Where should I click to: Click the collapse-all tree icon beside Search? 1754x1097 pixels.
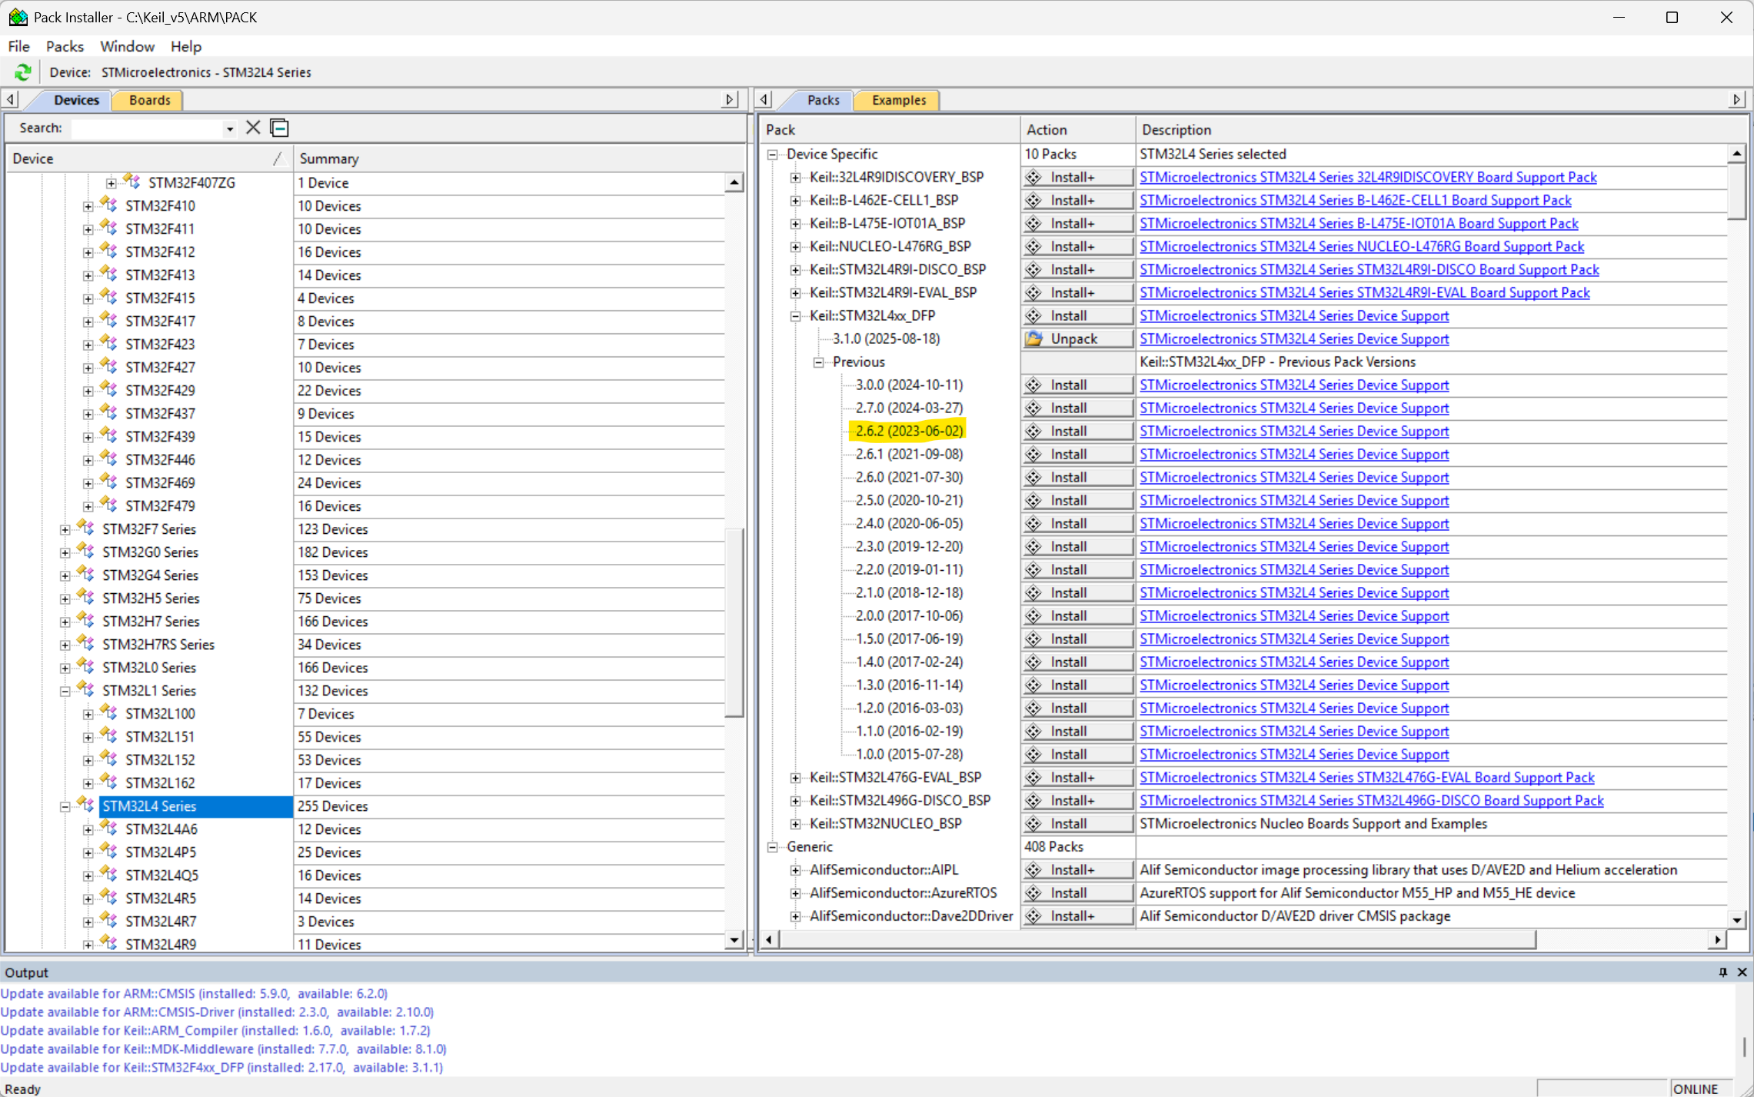(x=280, y=128)
